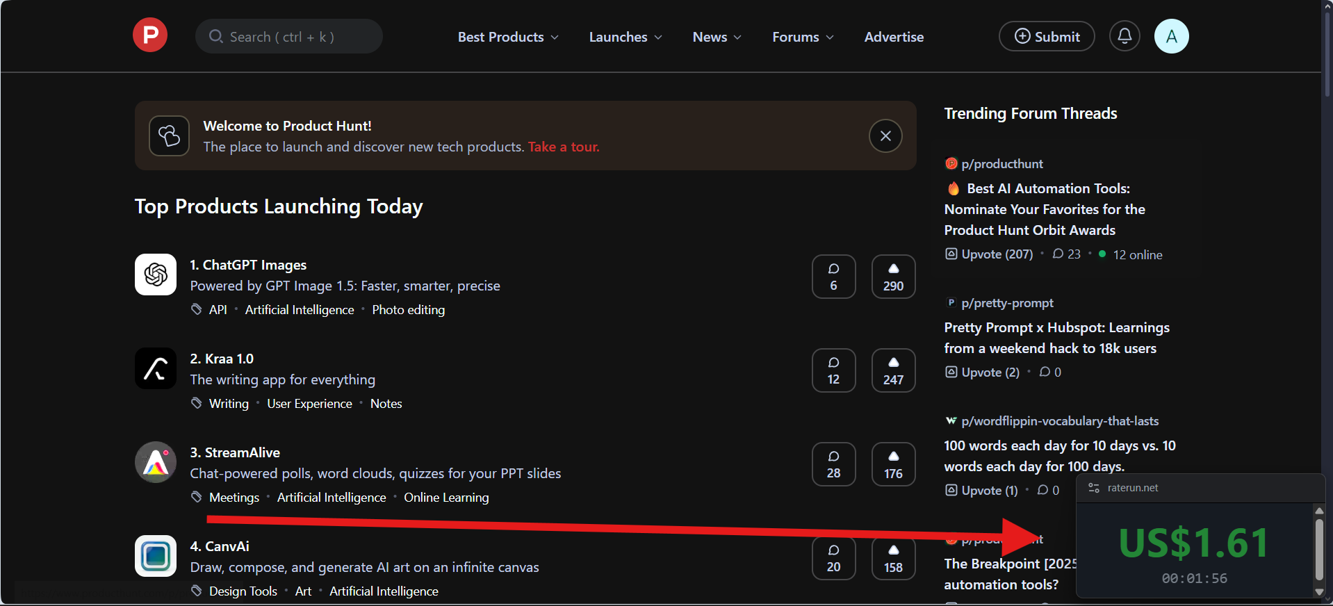Expand the Launches menu

coord(625,37)
